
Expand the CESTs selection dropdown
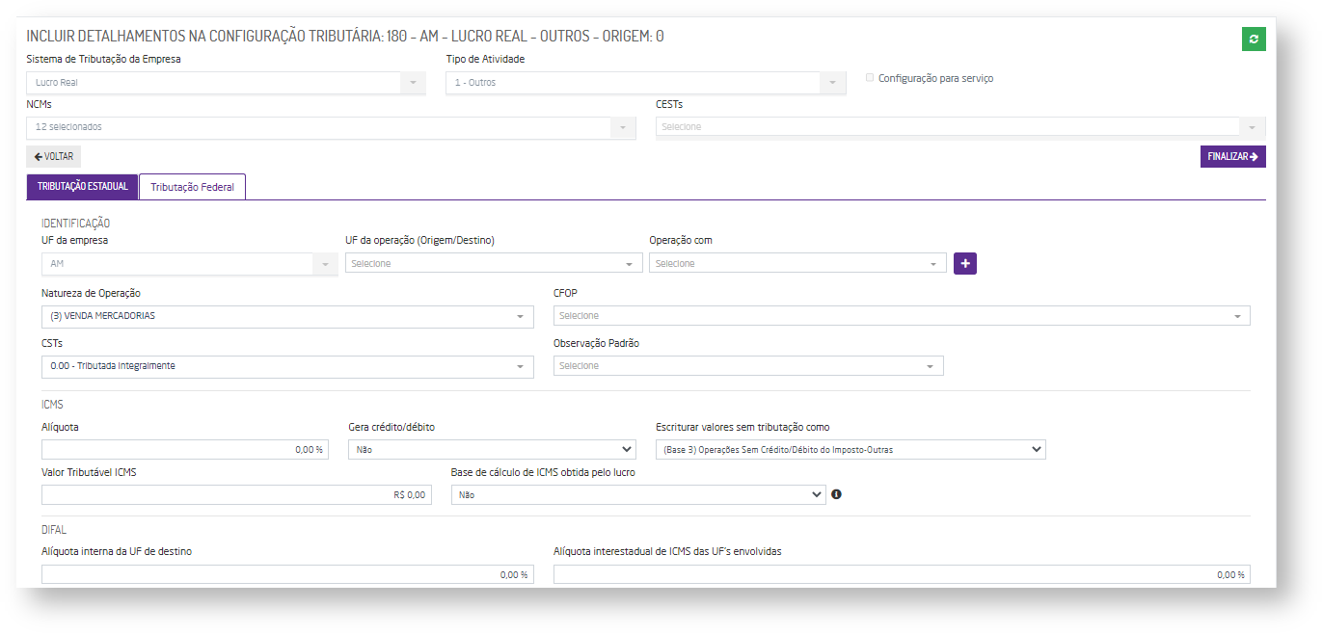(959, 127)
